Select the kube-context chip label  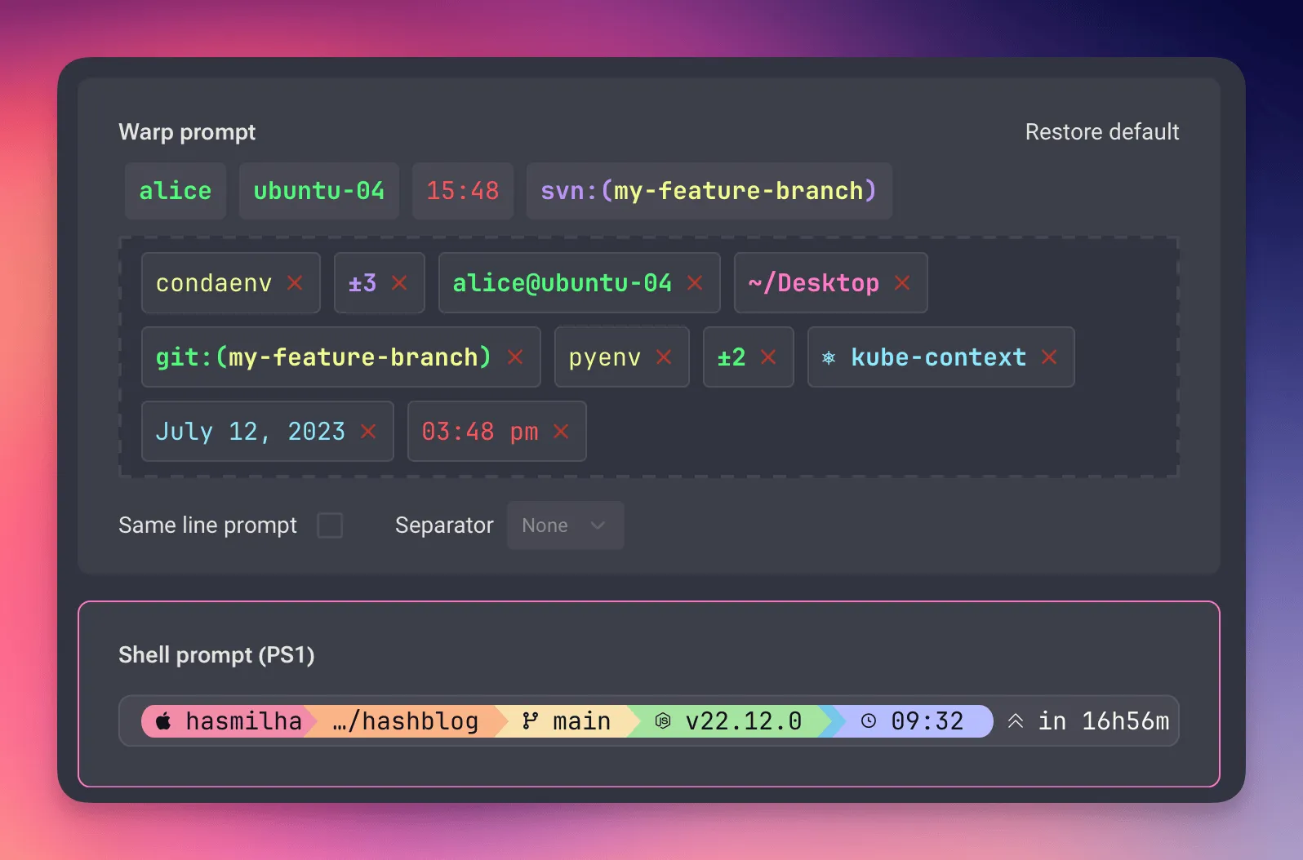pyautogui.click(x=939, y=357)
